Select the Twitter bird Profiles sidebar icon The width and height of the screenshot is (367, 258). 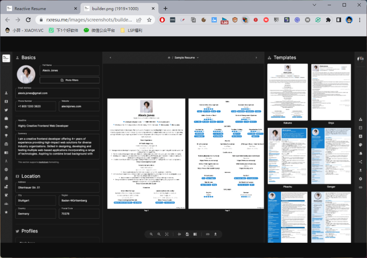(6, 110)
